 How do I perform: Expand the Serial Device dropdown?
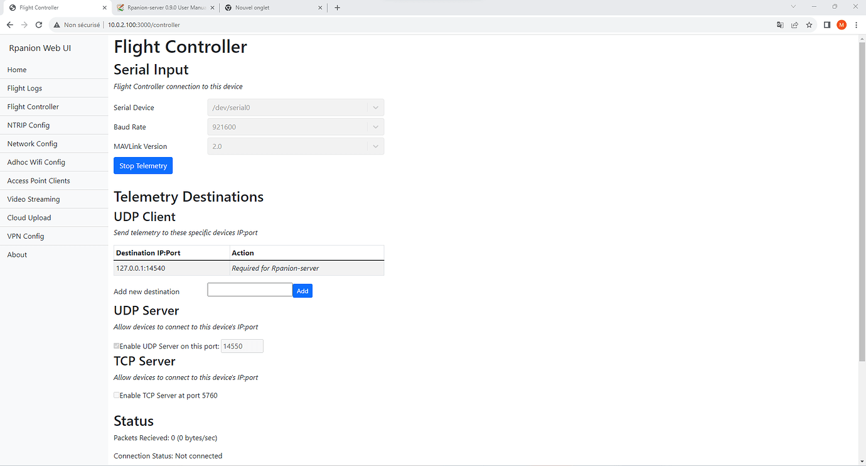296,107
